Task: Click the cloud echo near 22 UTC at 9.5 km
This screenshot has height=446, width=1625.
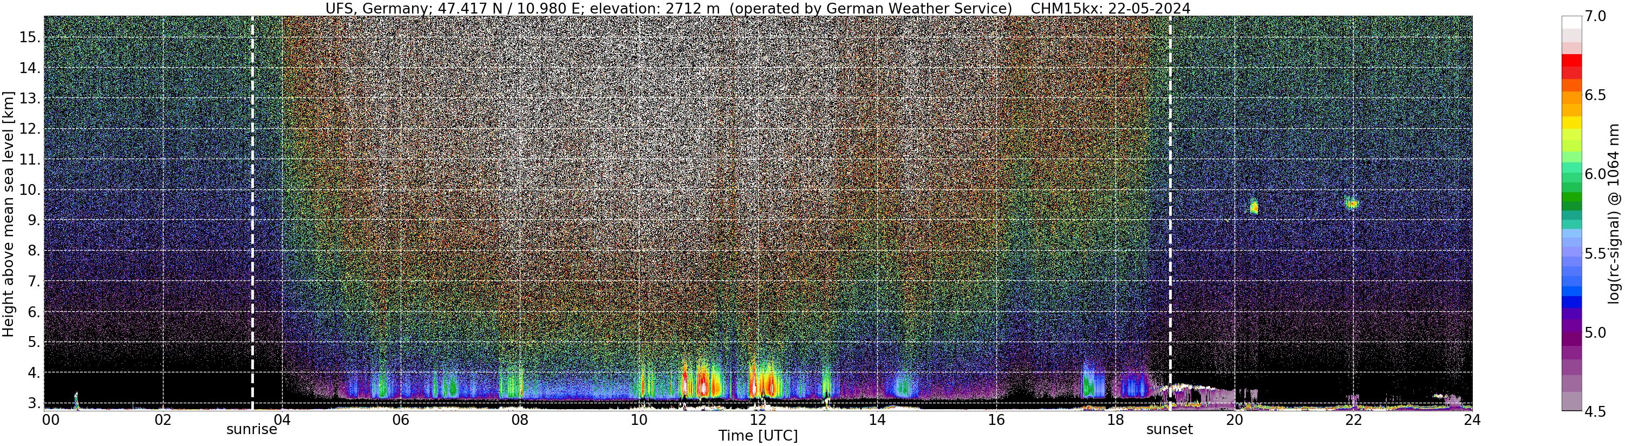Action: (1352, 203)
